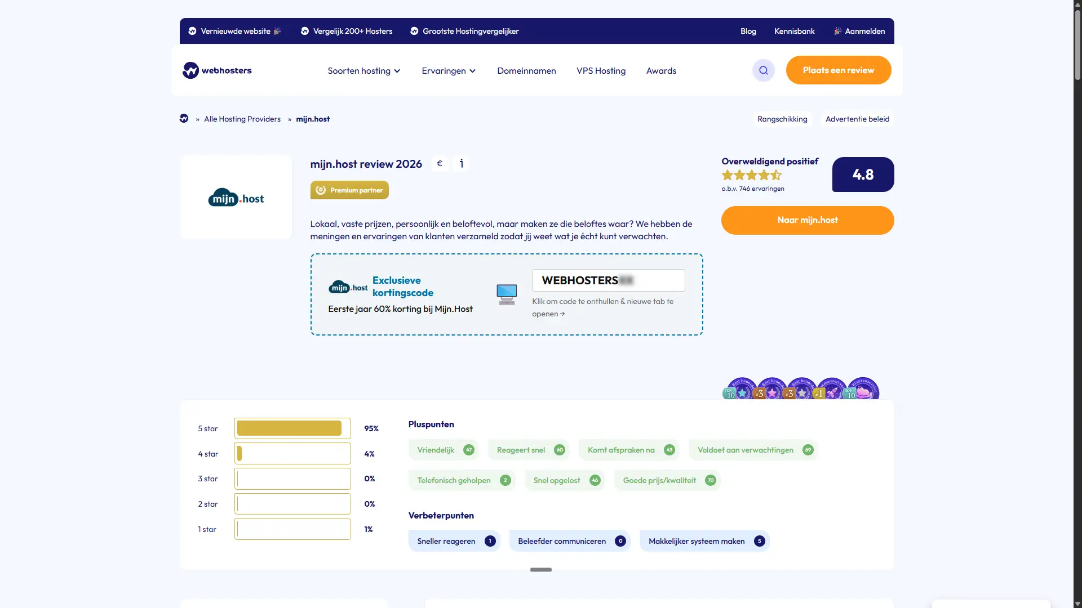The height and width of the screenshot is (608, 1082).
Task: Click the Plaats een review button
Action: click(x=838, y=70)
